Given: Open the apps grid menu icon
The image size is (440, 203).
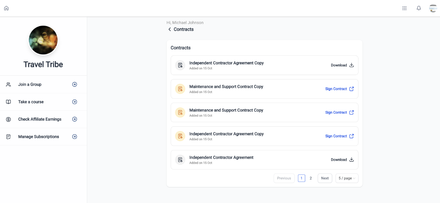Looking at the screenshot, I should coord(404,8).
